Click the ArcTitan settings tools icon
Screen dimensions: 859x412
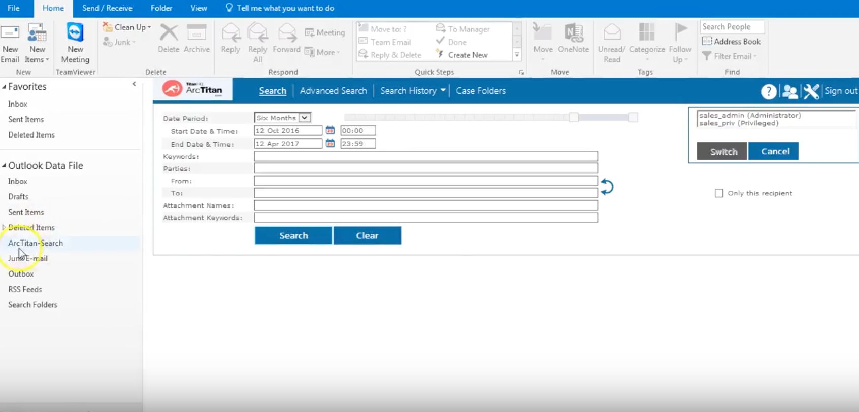click(x=811, y=91)
